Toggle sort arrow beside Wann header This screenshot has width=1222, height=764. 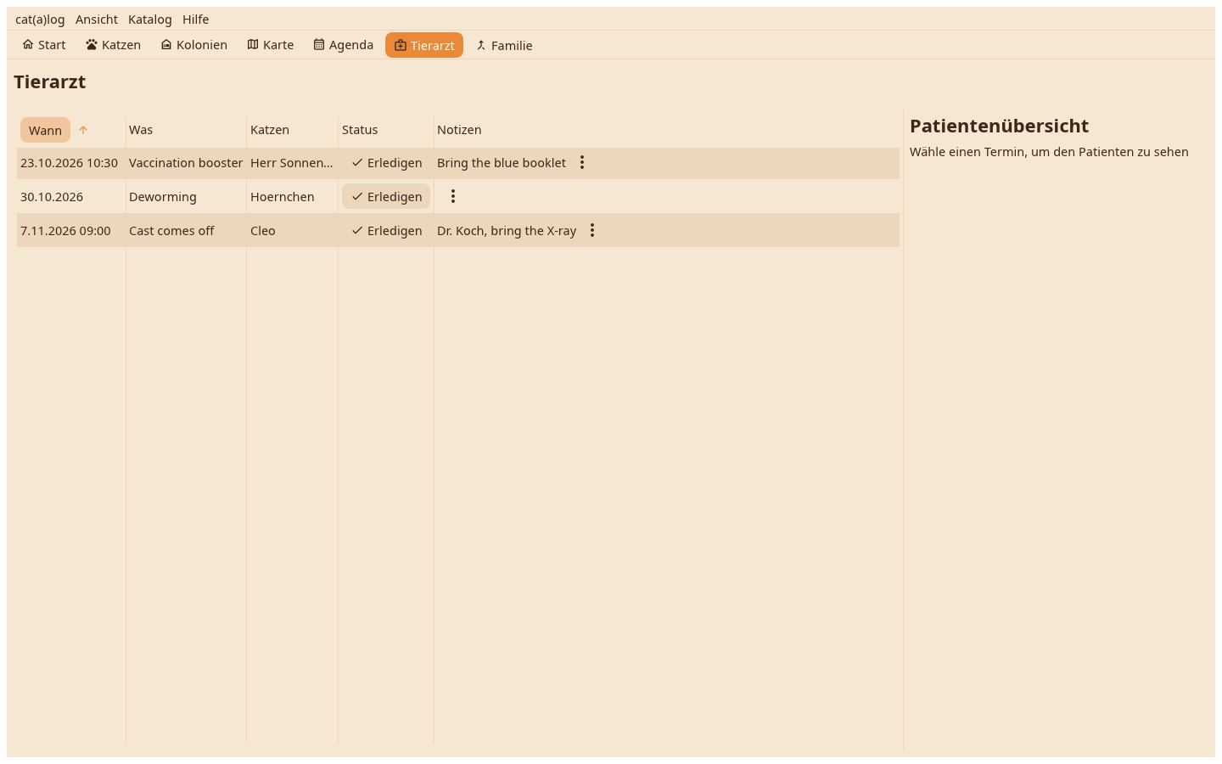click(83, 130)
